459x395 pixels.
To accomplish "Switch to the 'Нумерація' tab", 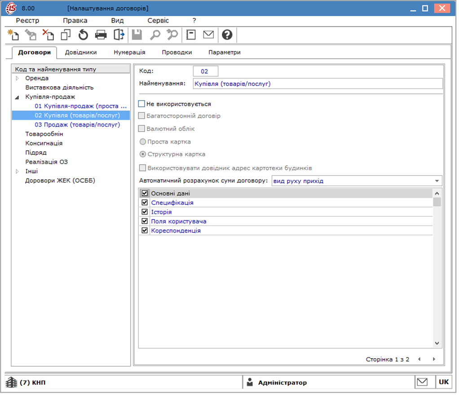I will click(129, 53).
